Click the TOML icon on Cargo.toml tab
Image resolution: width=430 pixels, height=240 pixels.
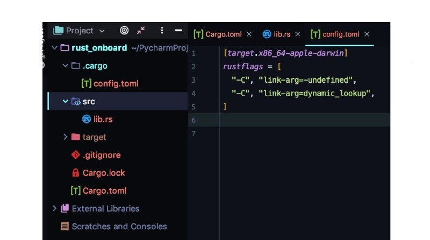pos(198,34)
